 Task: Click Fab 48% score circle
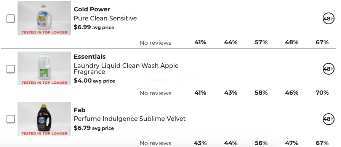tap(328, 119)
